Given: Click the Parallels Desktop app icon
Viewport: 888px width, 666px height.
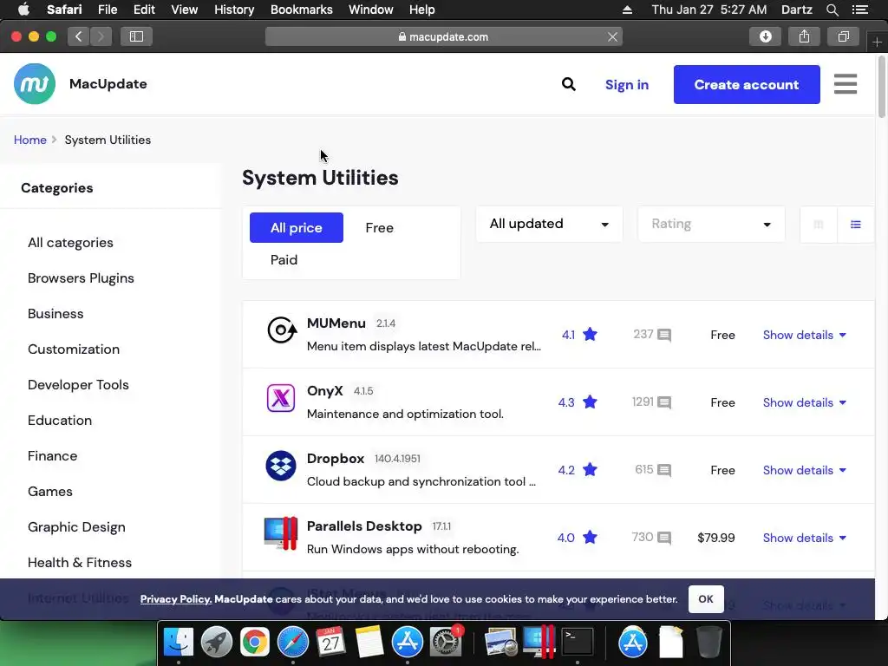Looking at the screenshot, I should click(281, 533).
